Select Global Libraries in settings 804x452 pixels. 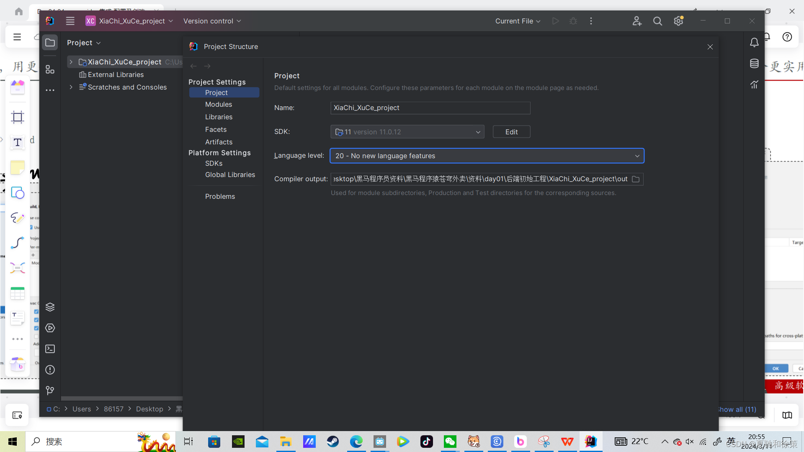230,175
